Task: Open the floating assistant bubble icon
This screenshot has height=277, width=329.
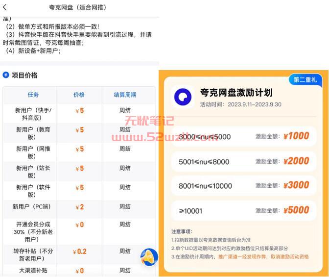Action: (149, 257)
